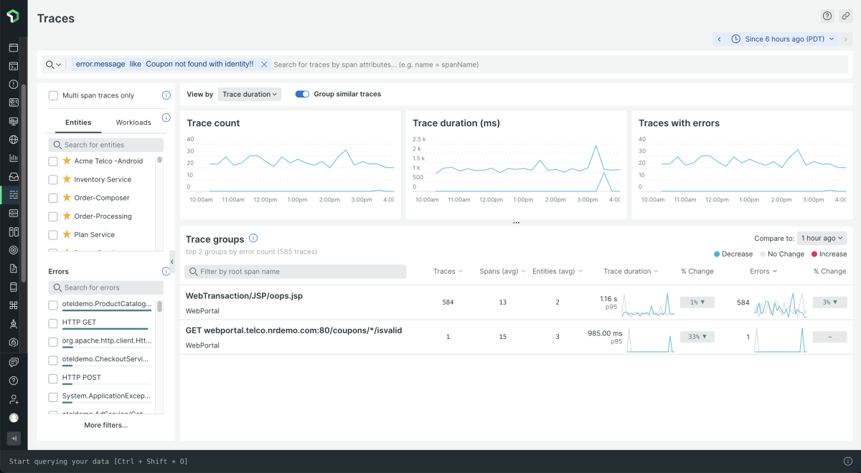This screenshot has height=473, width=861.
Task: Click the time picker previous arrow
Action: [x=719, y=39]
